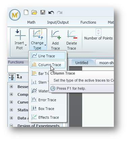
Task: Switch to the Functions ribbon tab
Action: click(88, 22)
